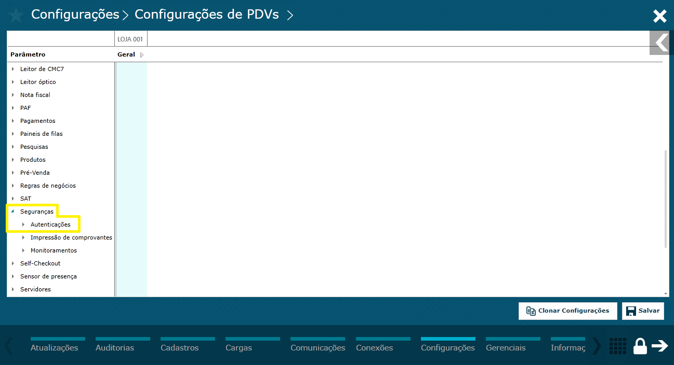This screenshot has height=365, width=674.
Task: Save settings with Salvar button
Action: [643, 311]
